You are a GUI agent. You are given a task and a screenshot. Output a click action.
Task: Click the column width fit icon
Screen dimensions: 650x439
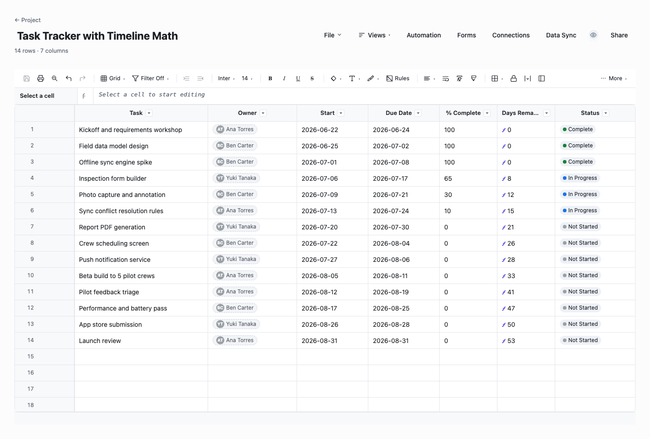pos(528,78)
